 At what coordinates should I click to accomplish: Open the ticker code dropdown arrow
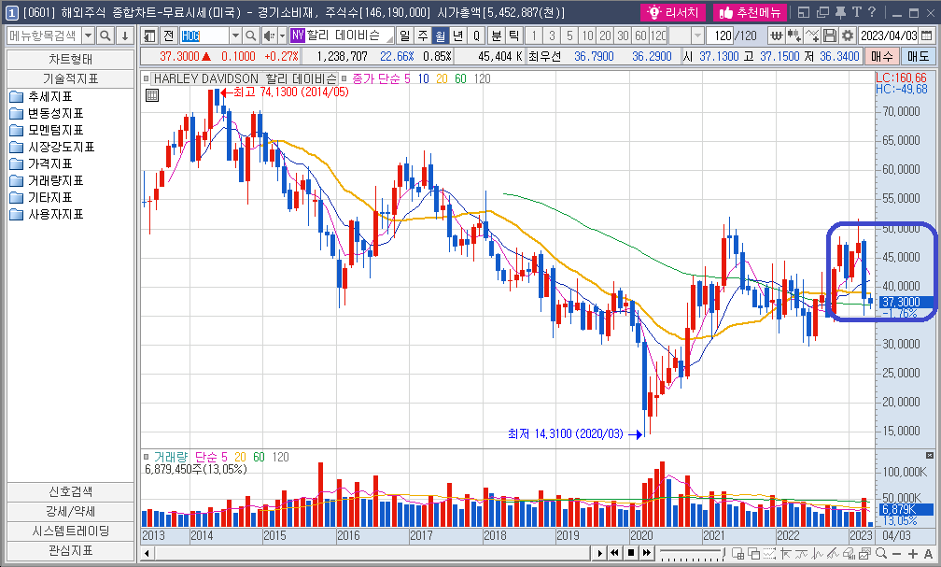click(235, 36)
